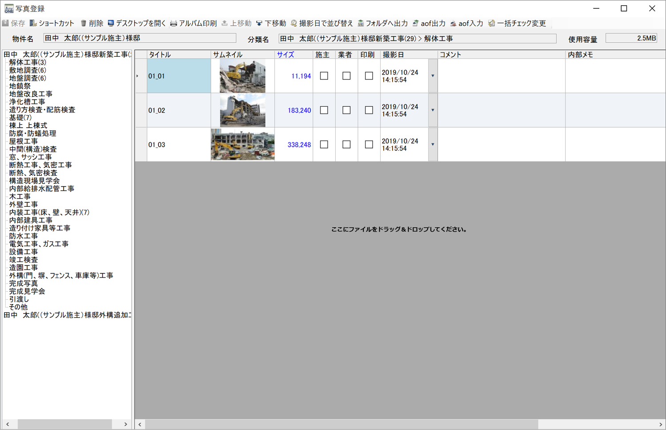Select the 解体工事(3) tree item
This screenshot has width=666, height=430.
pos(27,62)
